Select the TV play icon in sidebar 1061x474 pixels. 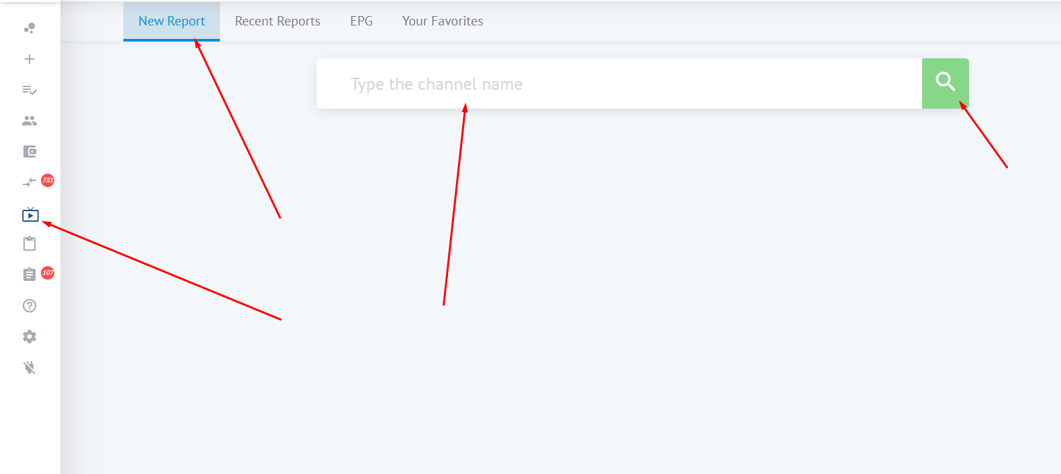[30, 215]
